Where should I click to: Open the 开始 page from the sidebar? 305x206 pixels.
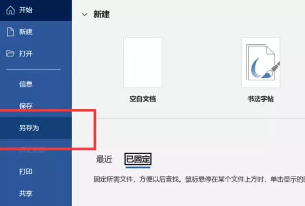click(x=36, y=10)
